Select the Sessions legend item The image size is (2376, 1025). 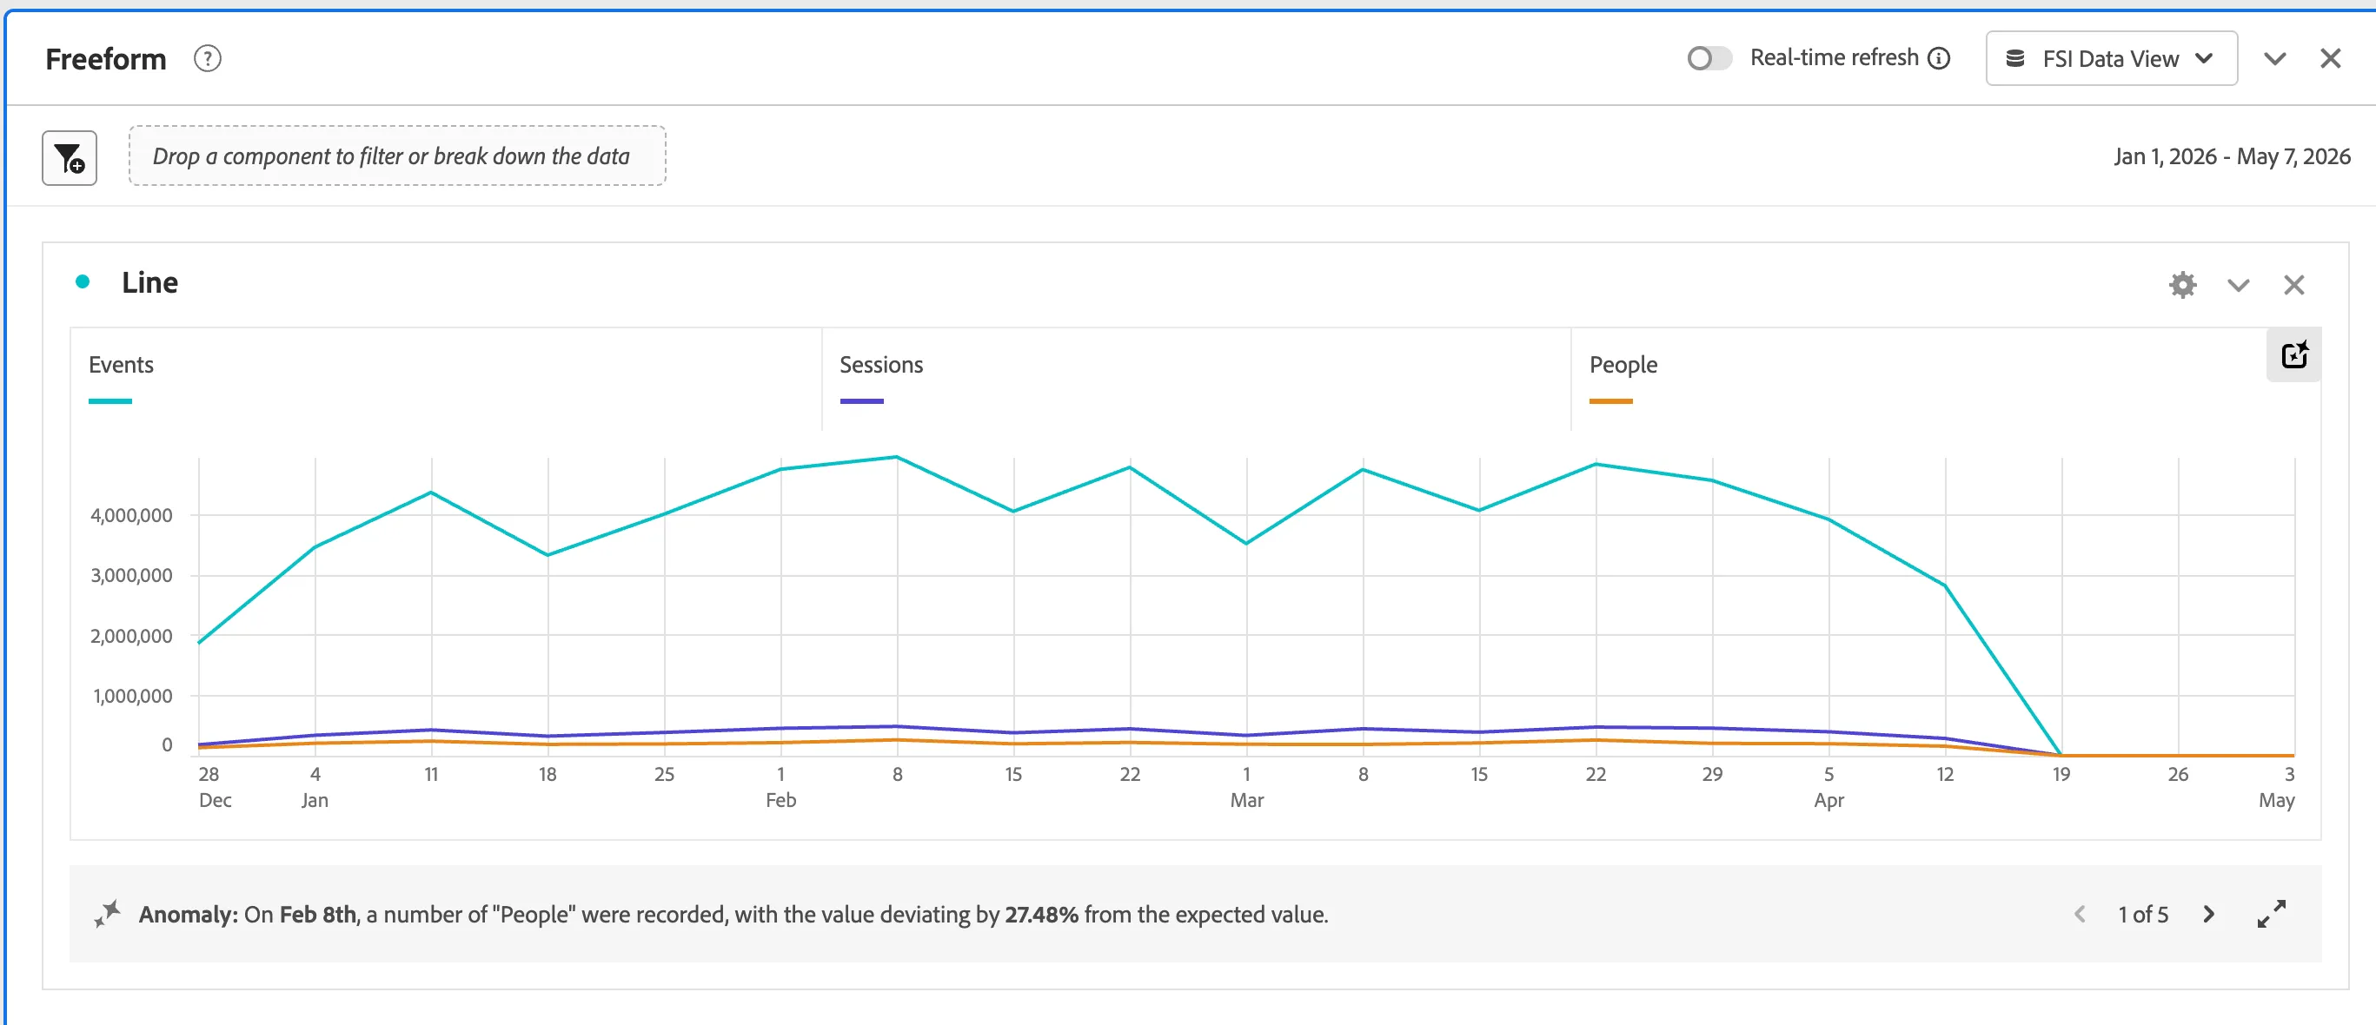click(881, 365)
